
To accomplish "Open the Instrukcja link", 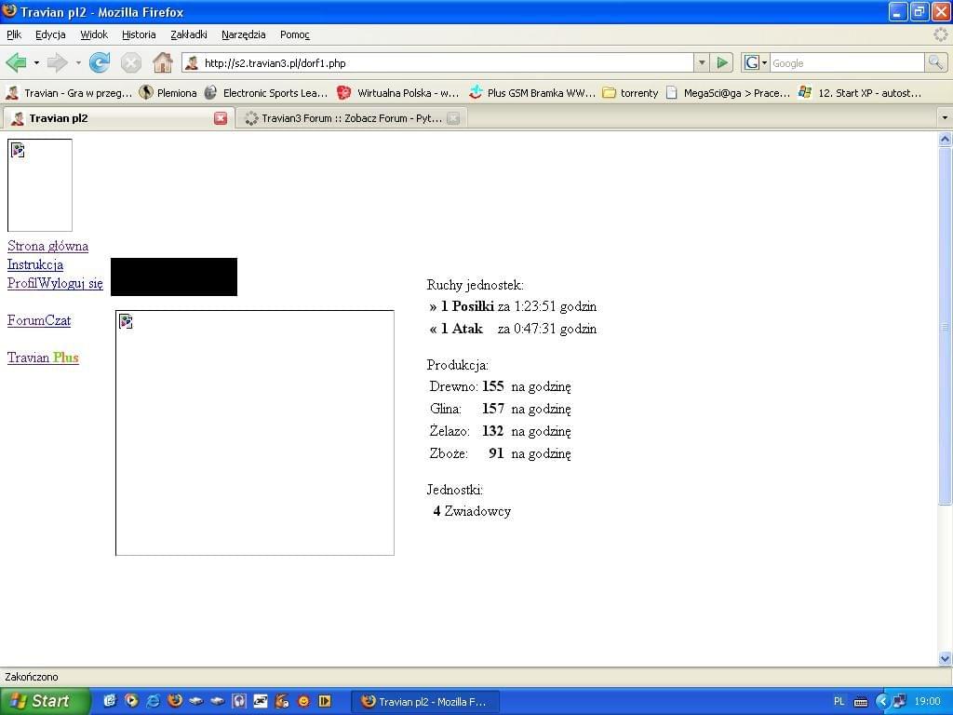I will tap(35, 265).
